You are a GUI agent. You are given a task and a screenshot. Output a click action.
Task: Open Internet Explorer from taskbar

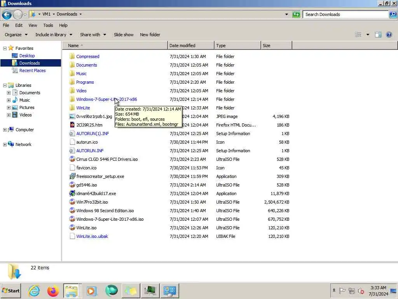tap(34, 290)
